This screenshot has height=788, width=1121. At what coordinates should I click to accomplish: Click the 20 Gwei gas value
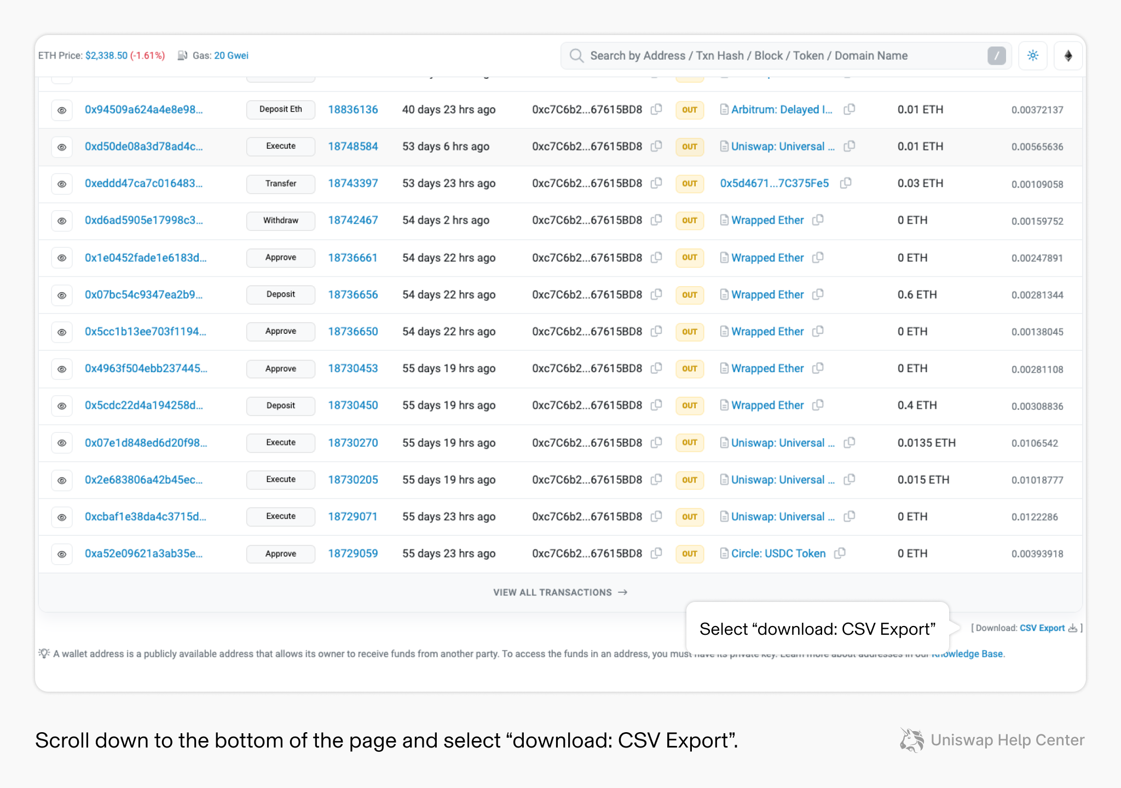[231, 55]
